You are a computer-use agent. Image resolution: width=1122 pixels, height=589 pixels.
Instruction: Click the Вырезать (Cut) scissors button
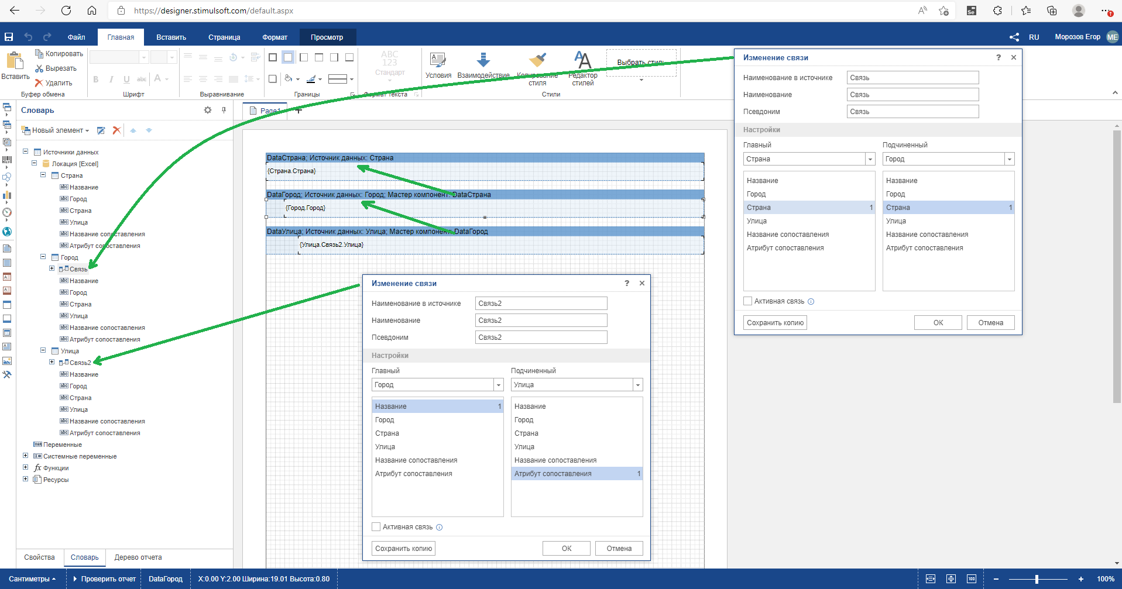point(56,68)
